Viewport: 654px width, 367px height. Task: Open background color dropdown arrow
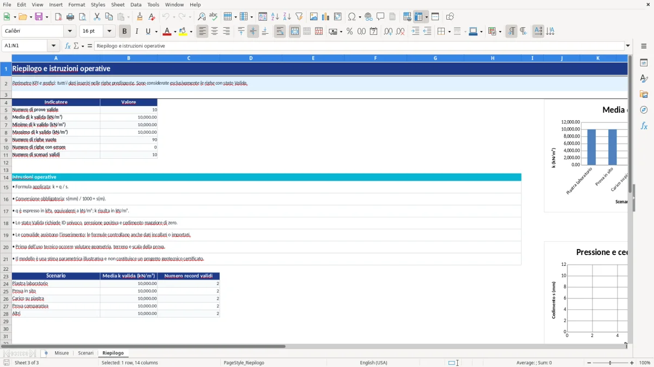coord(191,32)
